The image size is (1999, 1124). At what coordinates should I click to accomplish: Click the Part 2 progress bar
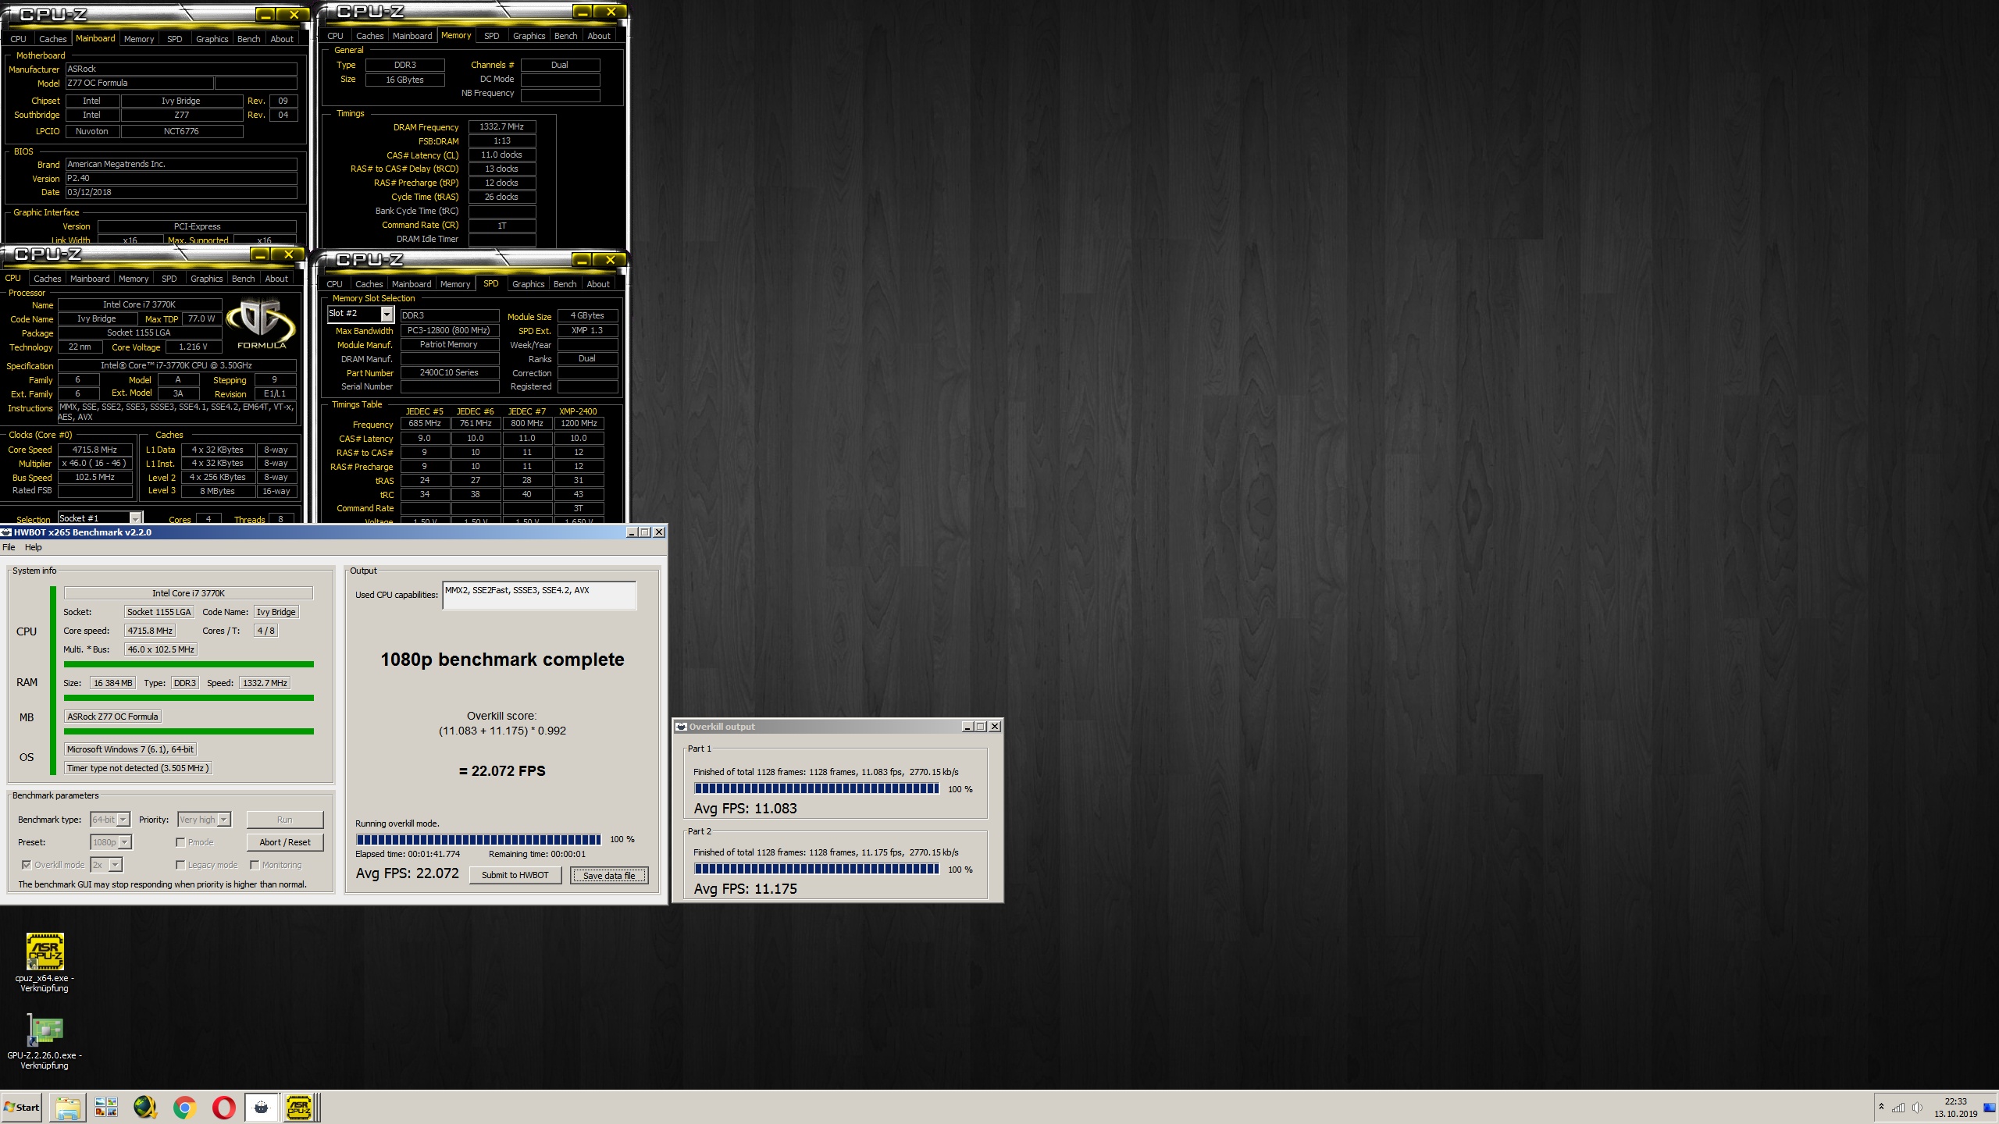tap(817, 870)
